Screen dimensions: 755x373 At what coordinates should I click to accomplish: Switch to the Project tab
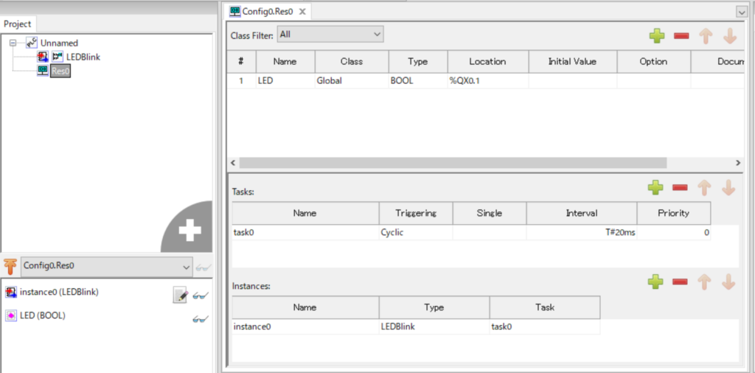point(18,24)
